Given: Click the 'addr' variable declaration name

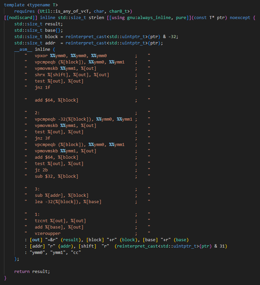Looking at the screenshot, I should click(x=50, y=43).
